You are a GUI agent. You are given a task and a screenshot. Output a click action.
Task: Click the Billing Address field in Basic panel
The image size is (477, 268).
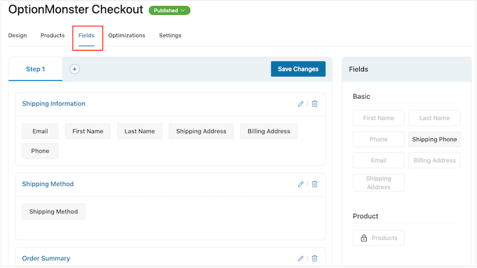(x=434, y=161)
